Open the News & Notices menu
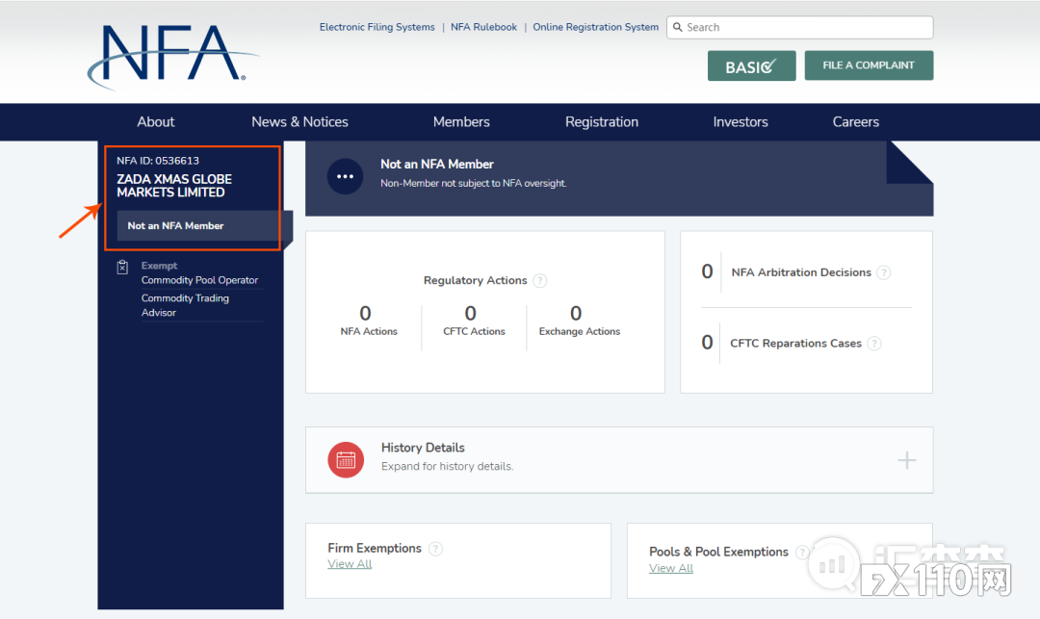Image resolution: width=1040 pixels, height=619 pixels. pos(299,122)
